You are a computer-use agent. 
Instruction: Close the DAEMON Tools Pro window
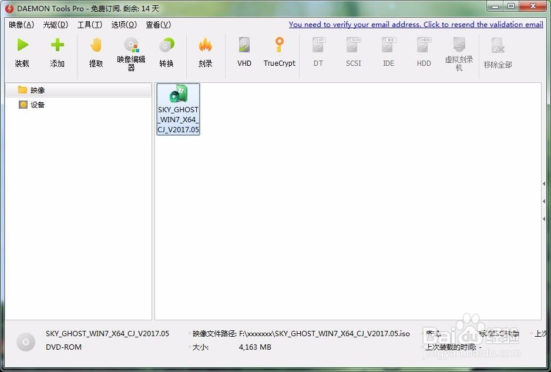pyautogui.click(x=533, y=6)
